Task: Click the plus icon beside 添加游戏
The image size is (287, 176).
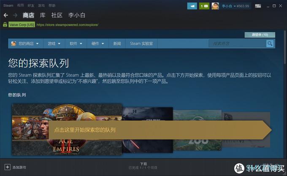Action: coord(7,167)
